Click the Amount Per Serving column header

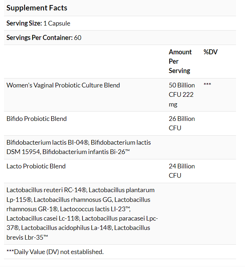[180, 61]
